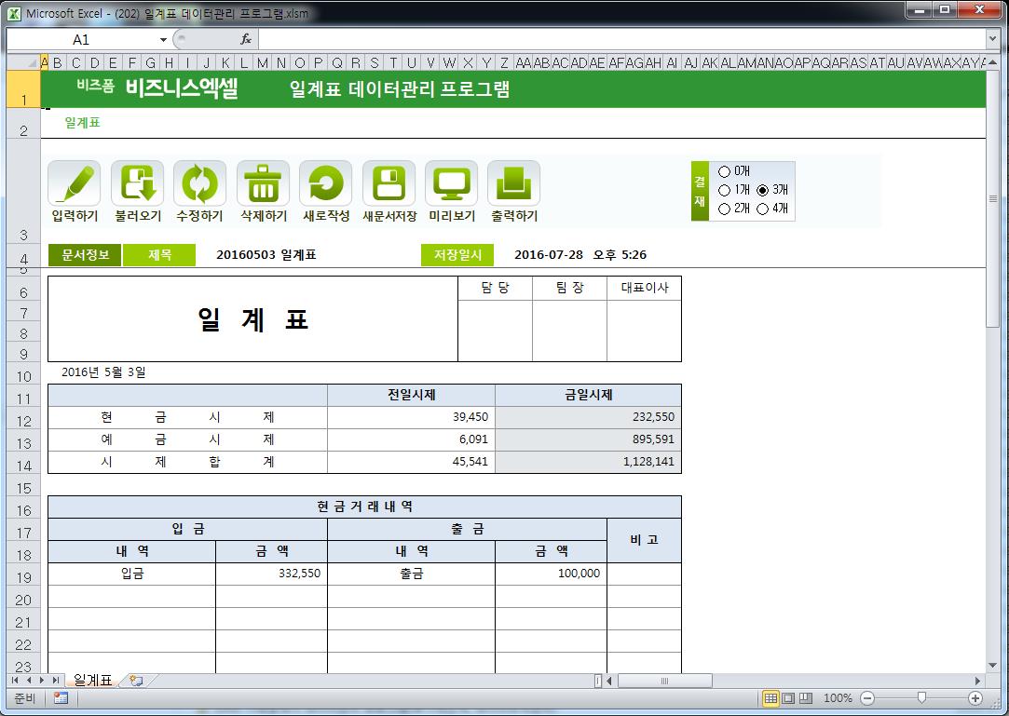Switch to Page Layout view icon
Image resolution: width=1009 pixels, height=716 pixels.
[x=787, y=698]
